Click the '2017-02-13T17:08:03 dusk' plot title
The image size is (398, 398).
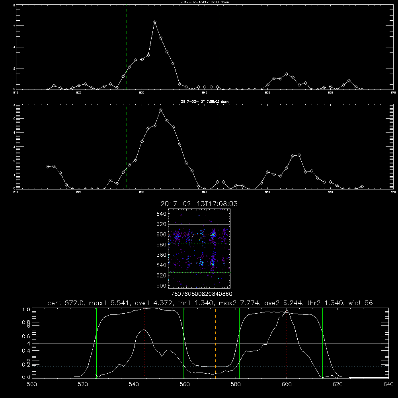pyautogui.click(x=205, y=101)
